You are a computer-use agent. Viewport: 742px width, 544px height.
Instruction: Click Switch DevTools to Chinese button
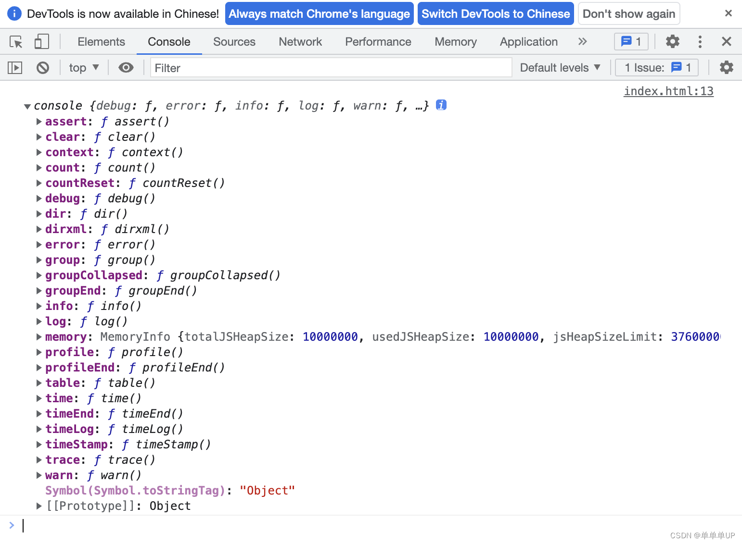pos(496,13)
